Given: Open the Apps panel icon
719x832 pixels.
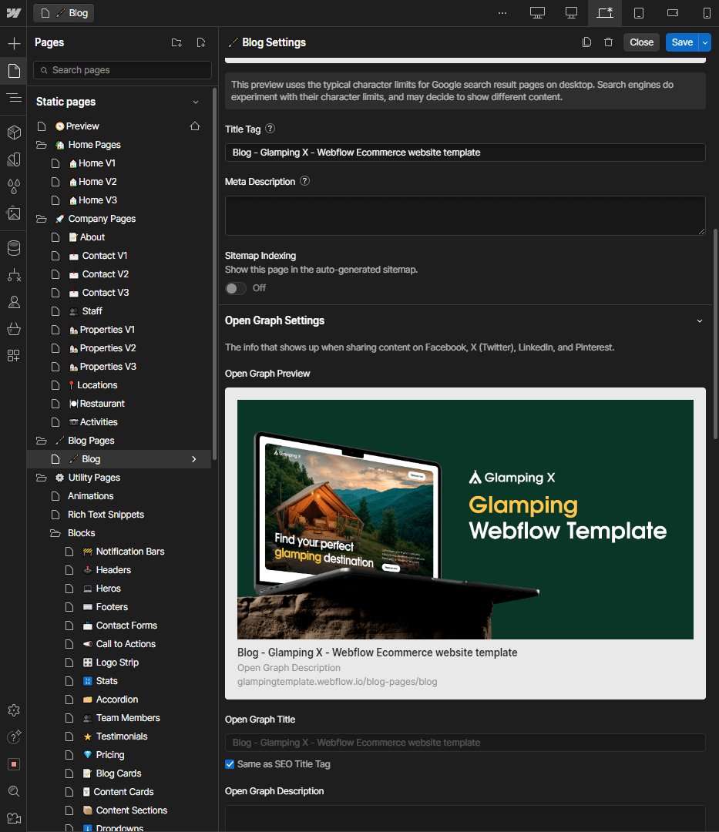Looking at the screenshot, I should [x=13, y=356].
